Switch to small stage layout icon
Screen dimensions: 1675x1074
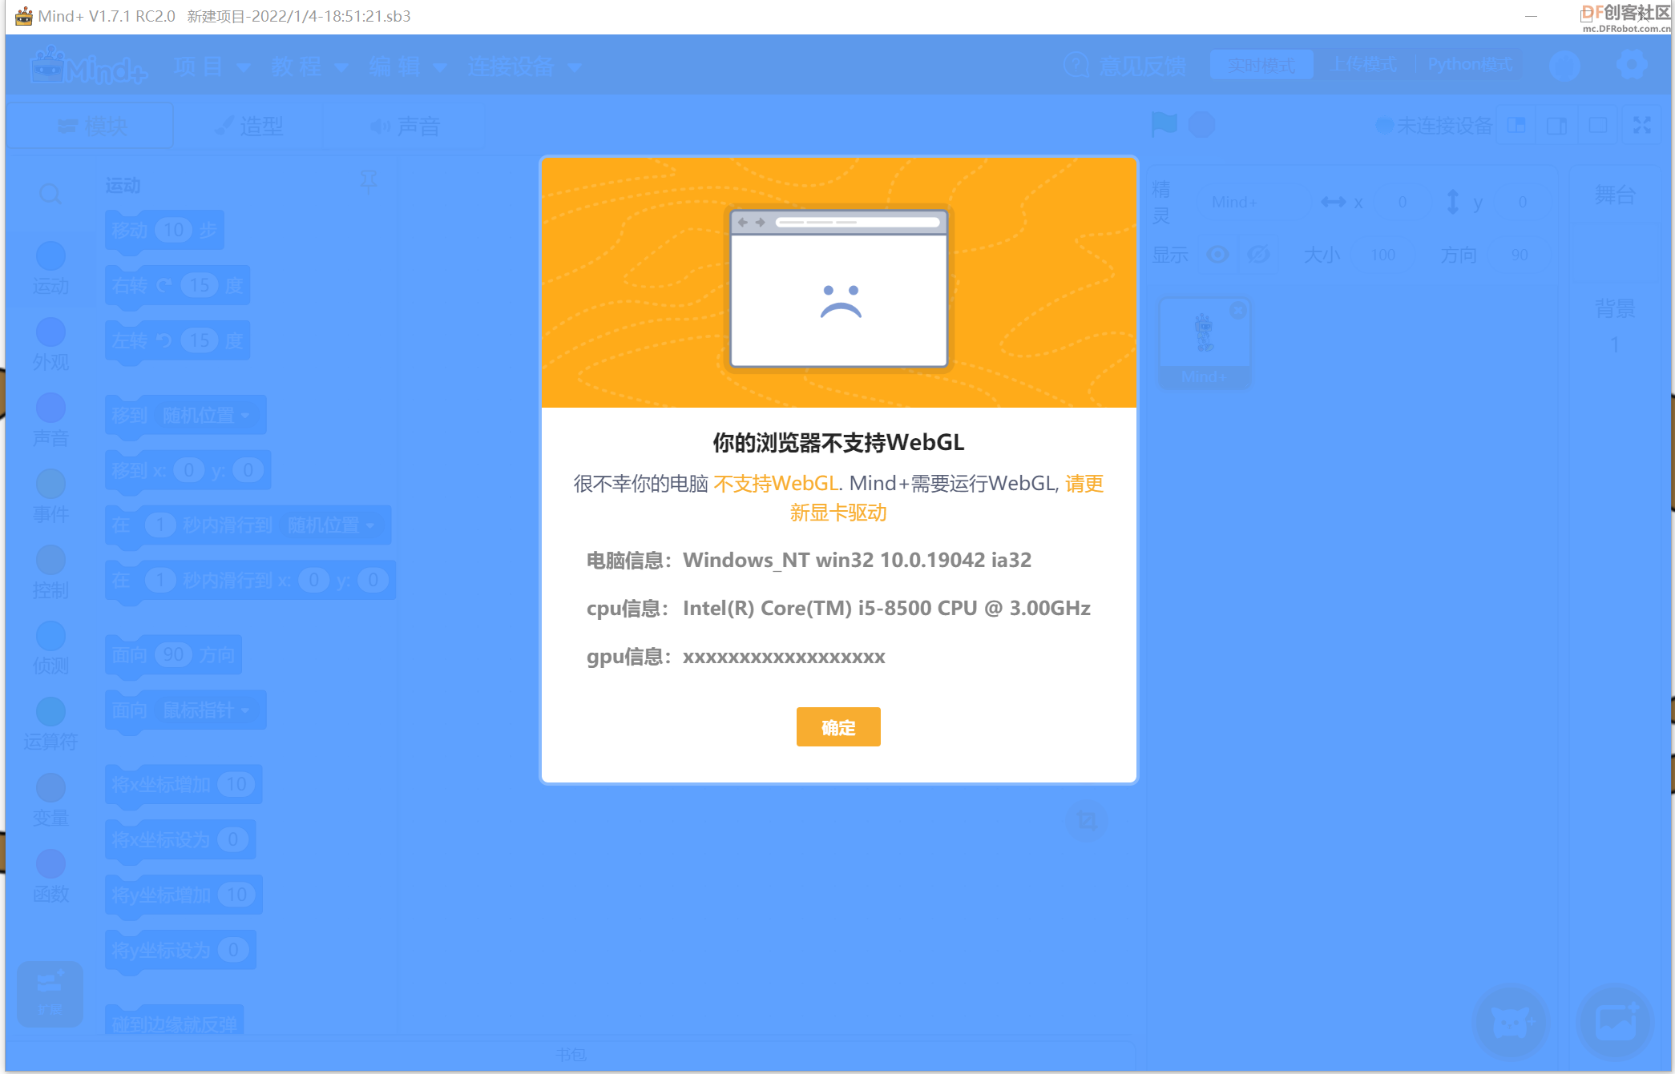(x=1516, y=125)
